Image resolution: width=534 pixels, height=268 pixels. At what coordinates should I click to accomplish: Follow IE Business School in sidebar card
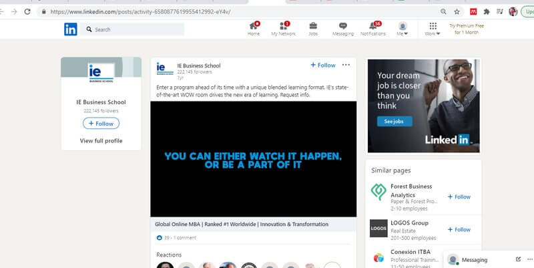[x=101, y=124]
